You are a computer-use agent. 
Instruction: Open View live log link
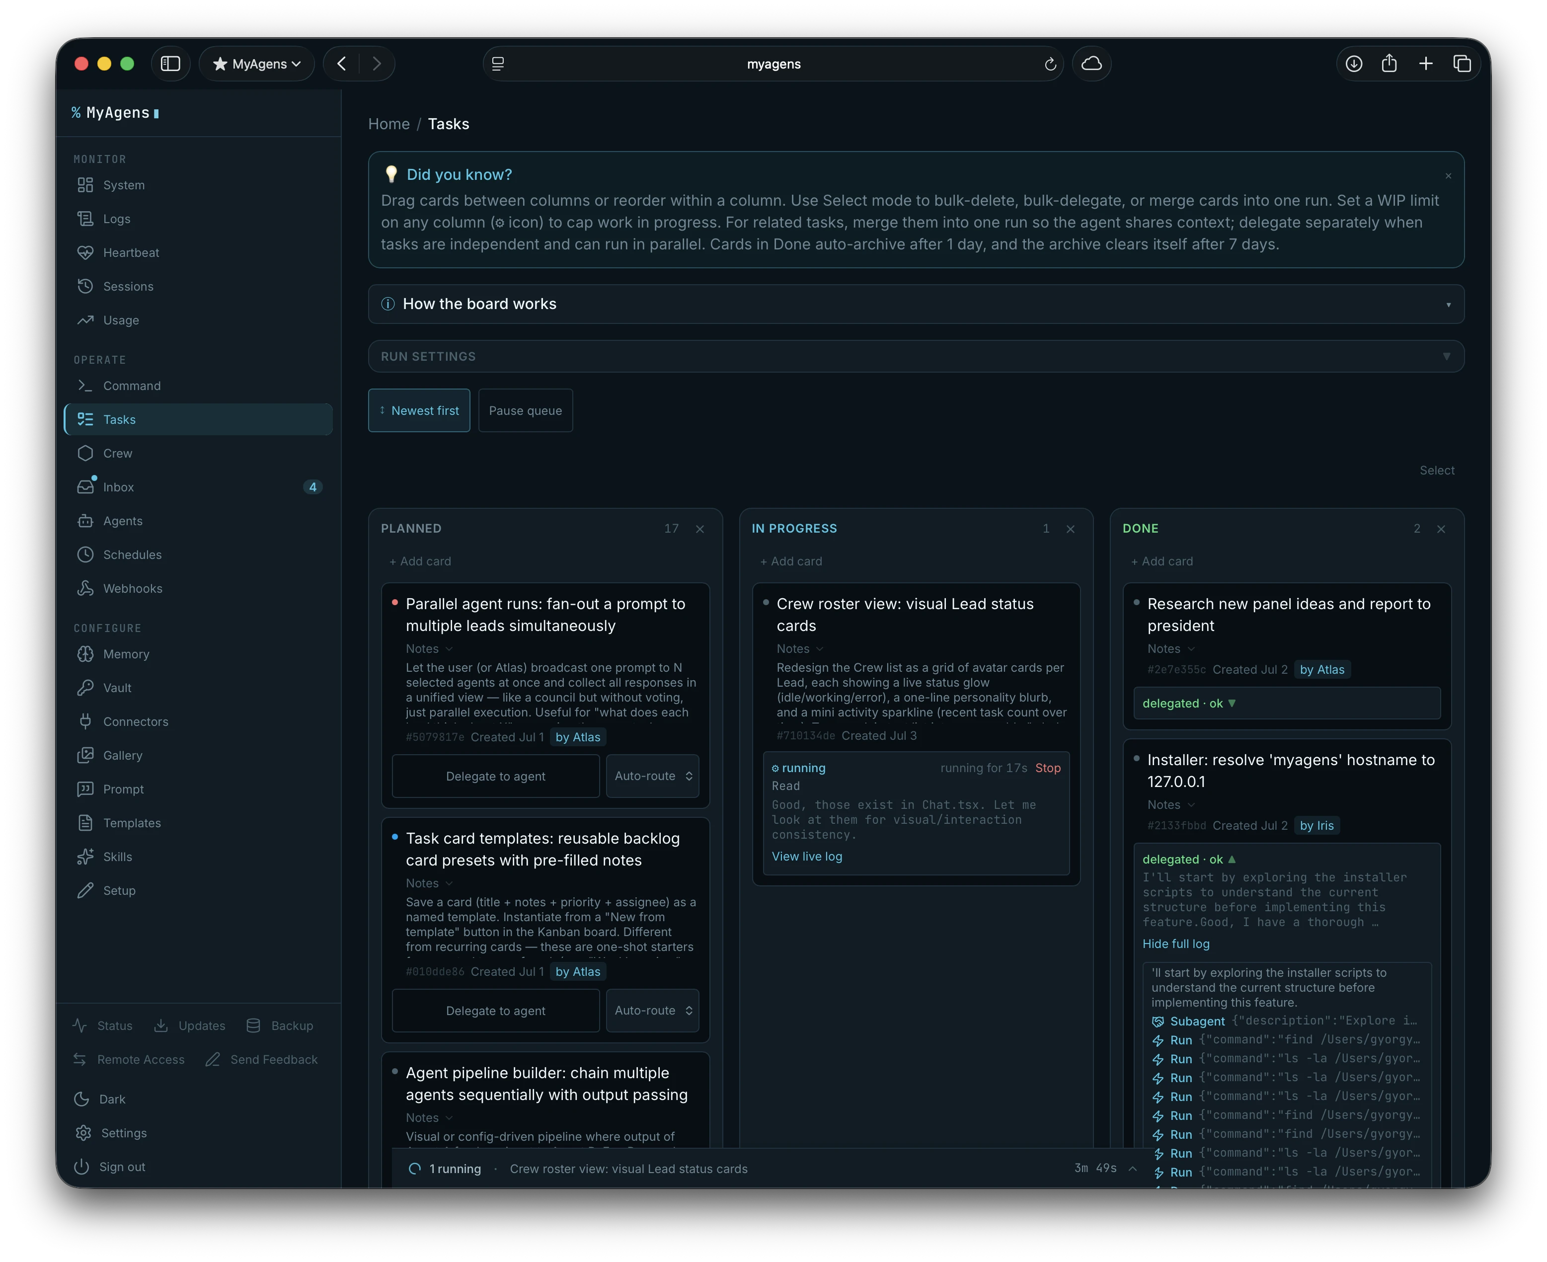click(807, 857)
